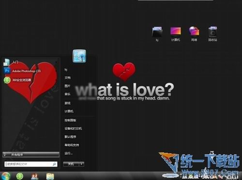Open 图片 from the Start menu

67,86
